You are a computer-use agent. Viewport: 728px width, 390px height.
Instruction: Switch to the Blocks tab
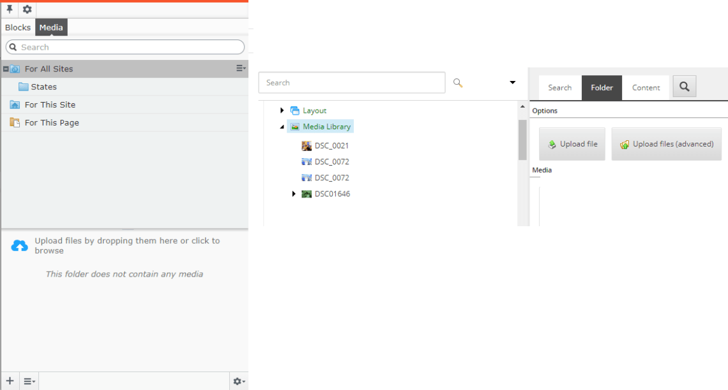click(18, 27)
